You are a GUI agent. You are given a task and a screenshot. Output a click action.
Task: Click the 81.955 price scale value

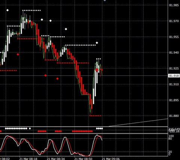[x=174, y=37]
